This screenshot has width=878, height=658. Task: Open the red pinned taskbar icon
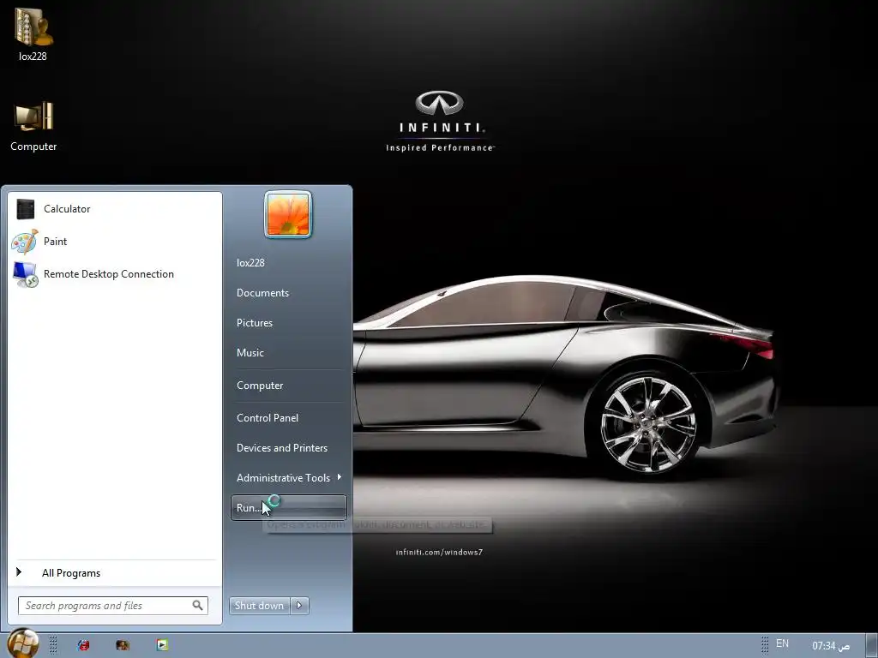83,645
